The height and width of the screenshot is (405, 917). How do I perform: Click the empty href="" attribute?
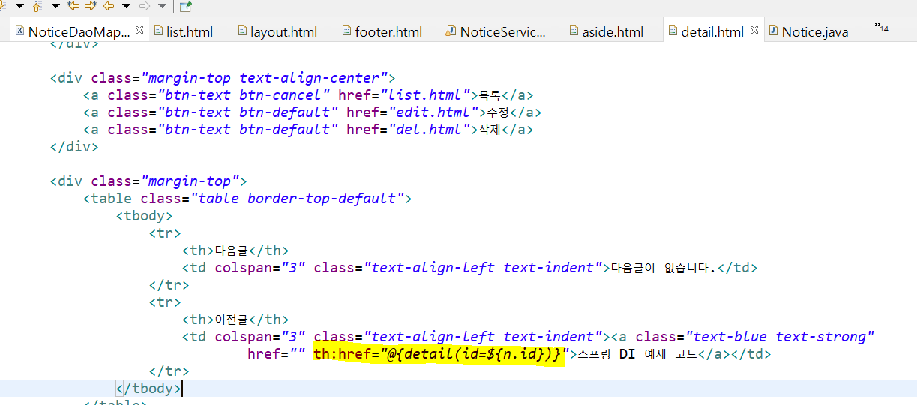coord(277,353)
